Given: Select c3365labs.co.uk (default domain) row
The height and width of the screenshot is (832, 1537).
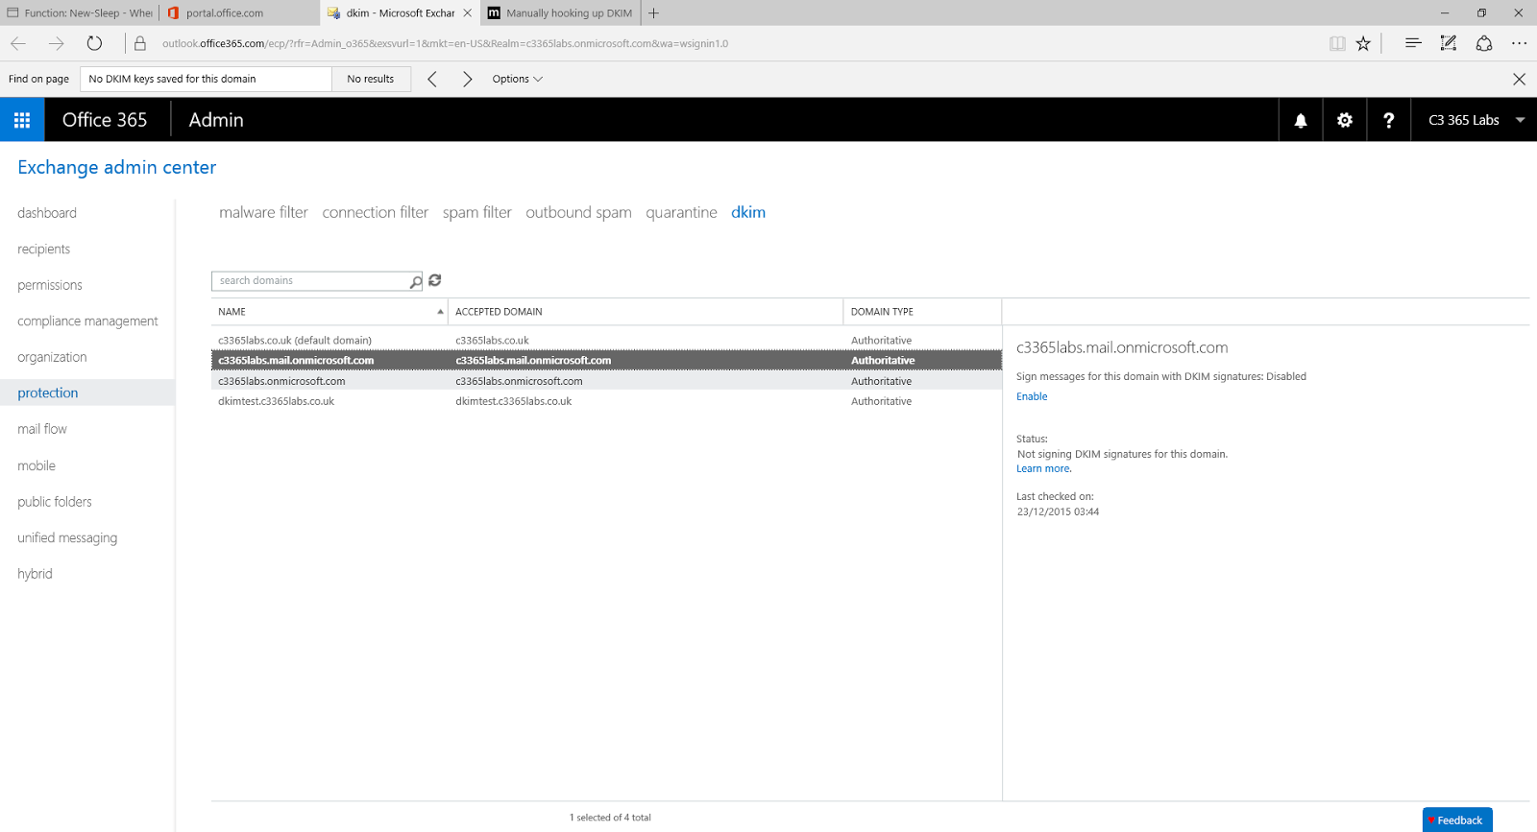Looking at the screenshot, I should pyautogui.click(x=606, y=341).
